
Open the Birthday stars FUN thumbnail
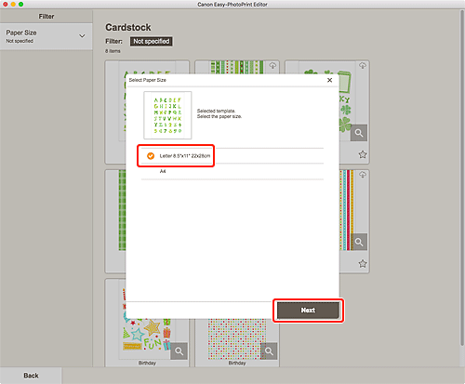(x=147, y=339)
